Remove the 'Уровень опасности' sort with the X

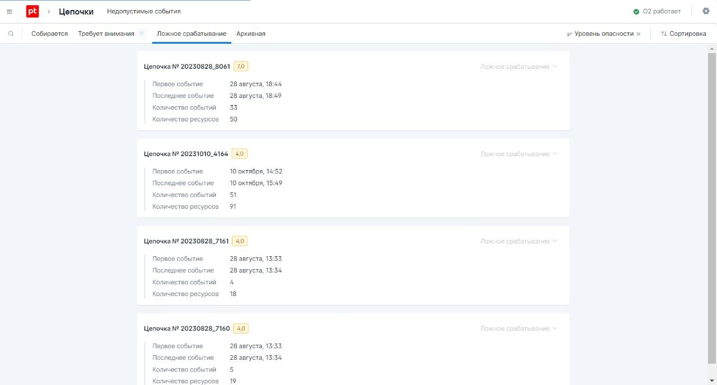[x=639, y=34]
